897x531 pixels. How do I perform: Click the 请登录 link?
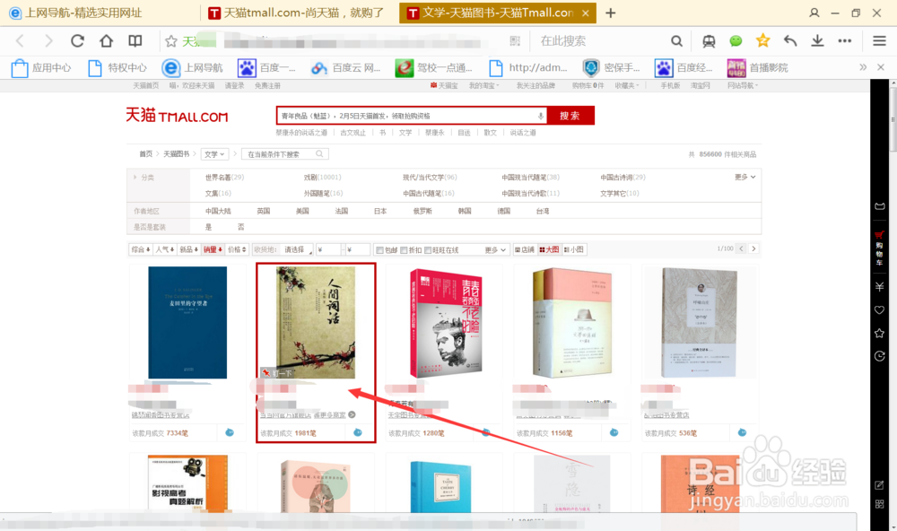(234, 86)
